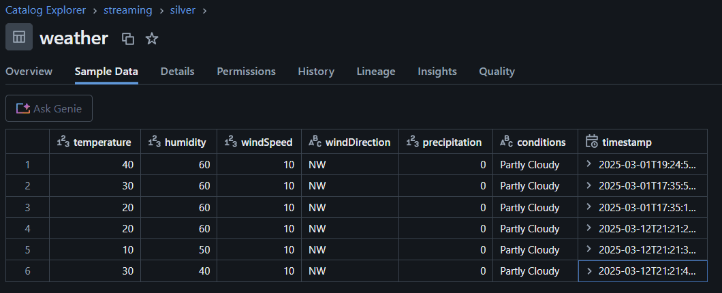This screenshot has width=722, height=293.
Task: Select the conditions column header
Action: coord(535,142)
